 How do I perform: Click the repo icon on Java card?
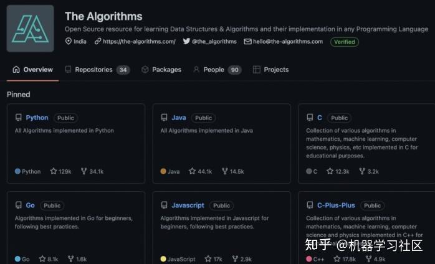pos(164,118)
